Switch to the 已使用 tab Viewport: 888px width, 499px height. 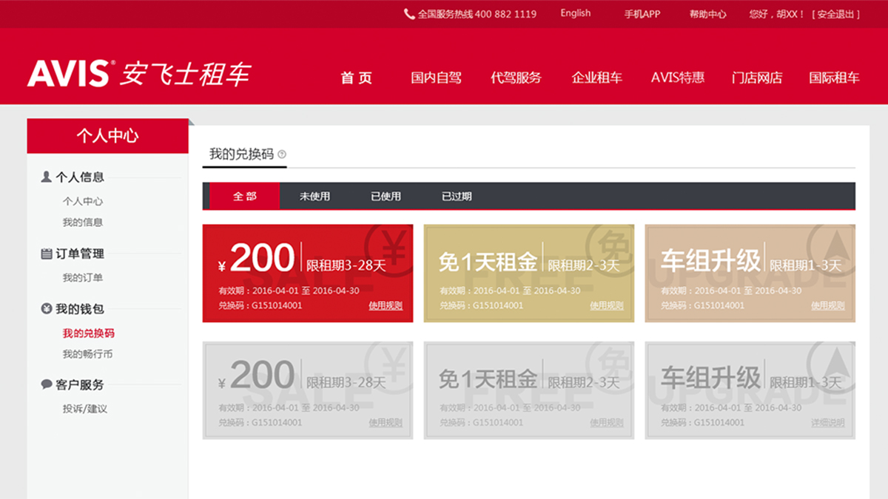[386, 197]
